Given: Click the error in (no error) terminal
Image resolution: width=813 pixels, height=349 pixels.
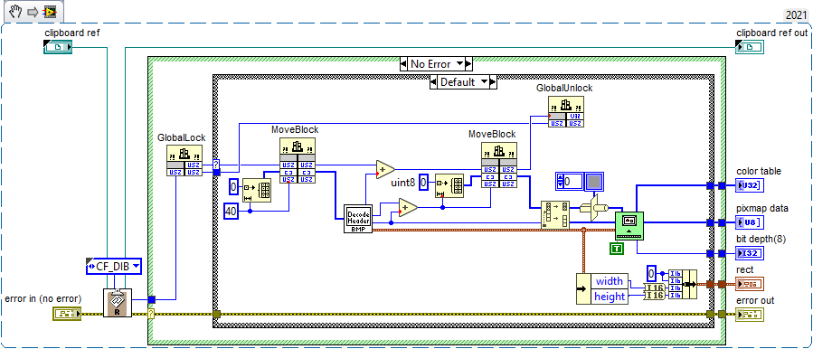Looking at the screenshot, I should (66, 314).
